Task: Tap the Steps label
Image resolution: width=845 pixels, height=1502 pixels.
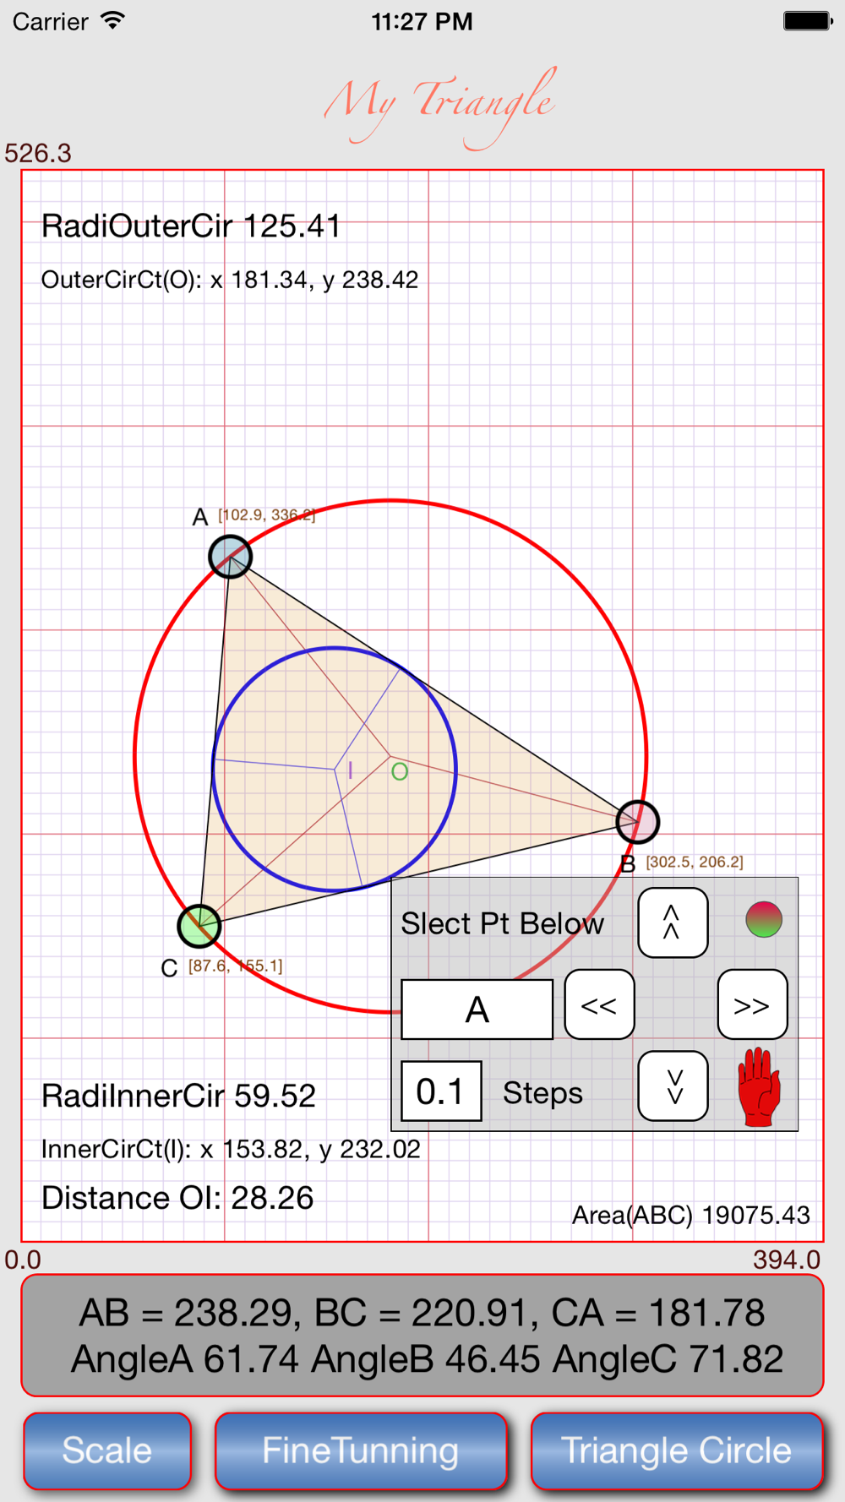Action: click(542, 1093)
